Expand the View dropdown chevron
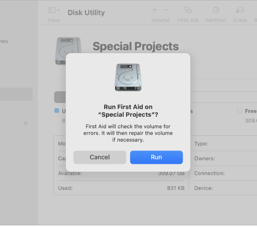This screenshot has height=227, width=257. (58, 10)
